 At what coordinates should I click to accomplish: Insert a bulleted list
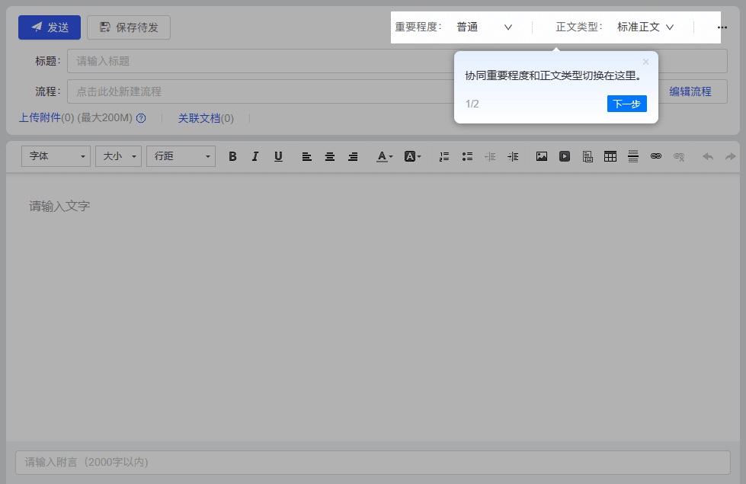pyautogui.click(x=467, y=156)
